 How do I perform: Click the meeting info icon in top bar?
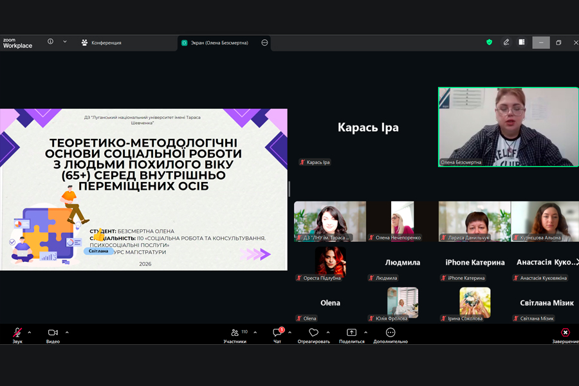tap(50, 42)
